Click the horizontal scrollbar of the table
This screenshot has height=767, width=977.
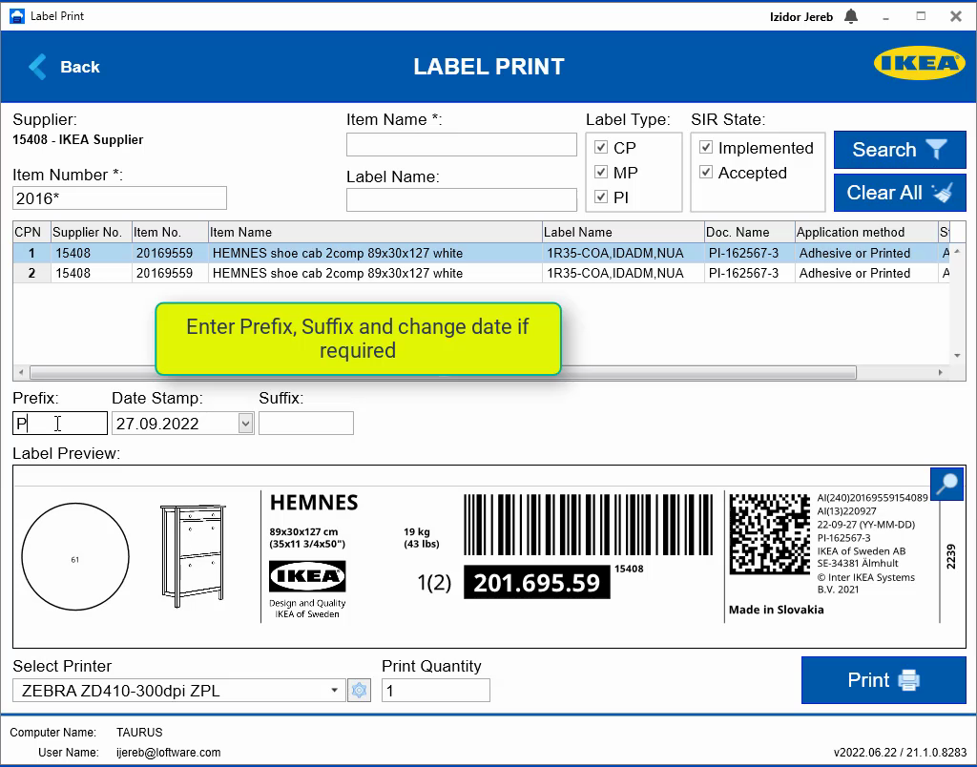pos(443,373)
